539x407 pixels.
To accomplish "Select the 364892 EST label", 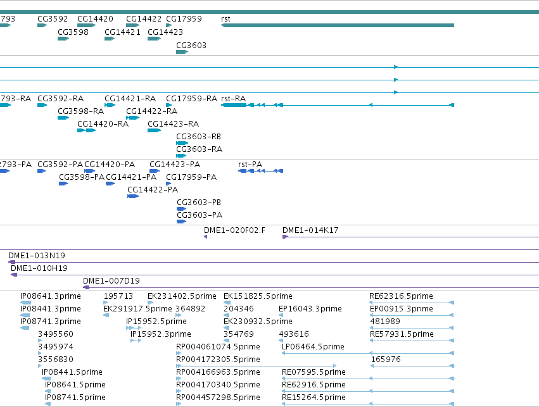I will coord(190,309).
